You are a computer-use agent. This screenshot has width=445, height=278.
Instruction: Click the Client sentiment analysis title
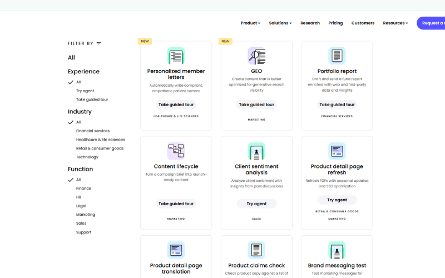(256, 170)
